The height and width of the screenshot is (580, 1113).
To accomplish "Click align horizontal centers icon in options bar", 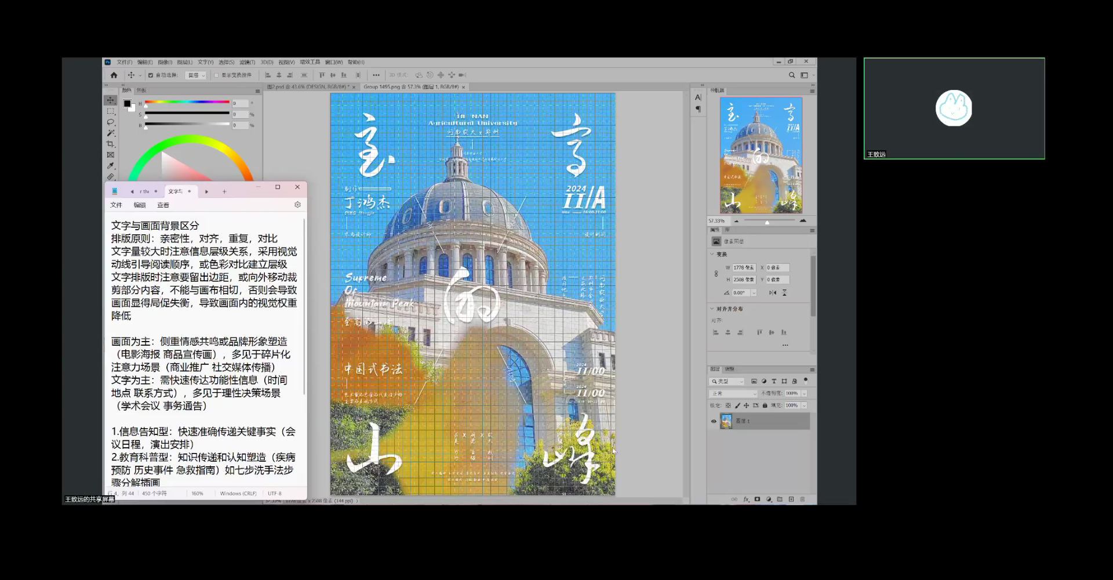I will (x=279, y=75).
